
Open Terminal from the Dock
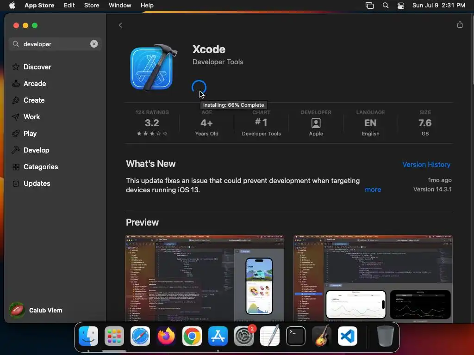296,336
